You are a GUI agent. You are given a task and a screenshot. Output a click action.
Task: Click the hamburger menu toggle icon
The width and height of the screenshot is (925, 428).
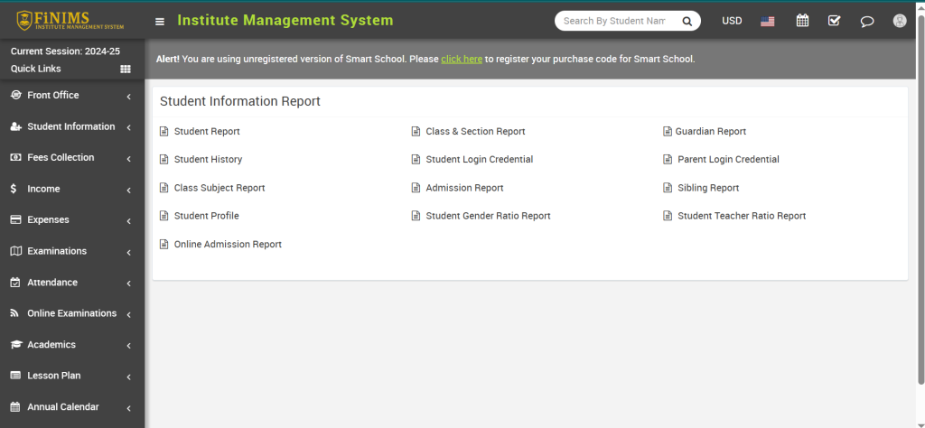160,21
